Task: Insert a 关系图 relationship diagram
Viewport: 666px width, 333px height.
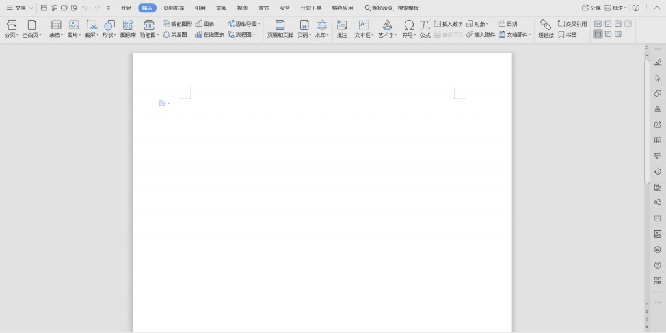Action: [175, 35]
